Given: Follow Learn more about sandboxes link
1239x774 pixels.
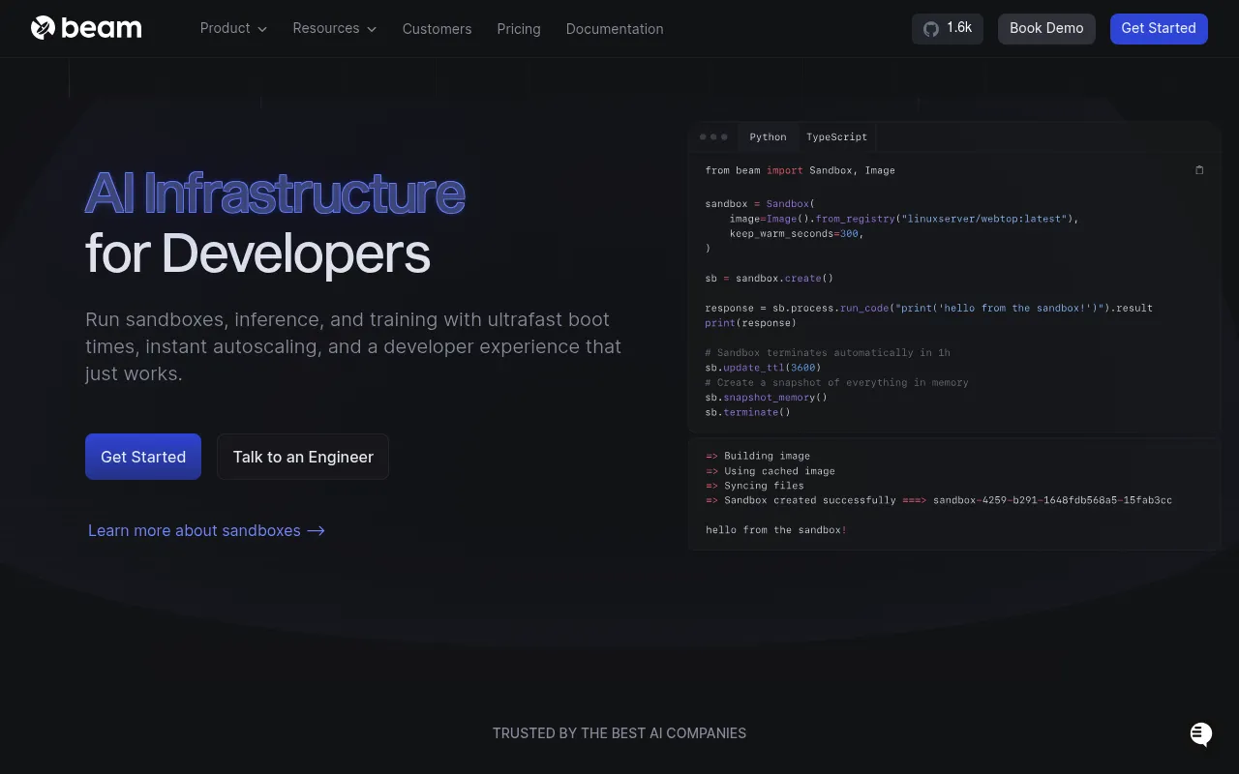Looking at the screenshot, I should [x=206, y=530].
